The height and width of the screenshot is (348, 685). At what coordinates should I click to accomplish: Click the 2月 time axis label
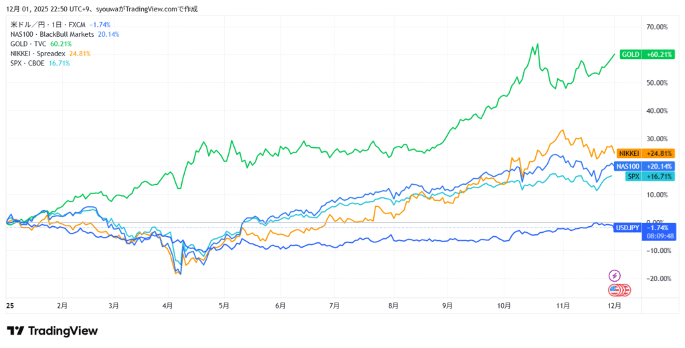click(x=62, y=305)
